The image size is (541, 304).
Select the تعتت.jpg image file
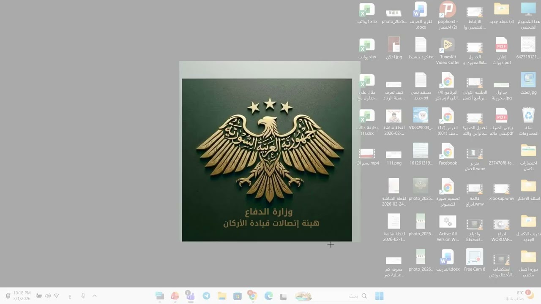528,84
